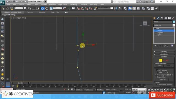Screen dimensions: 176x99
Task: Switch to the Freeform ribbon tab
Action: point(30,12)
